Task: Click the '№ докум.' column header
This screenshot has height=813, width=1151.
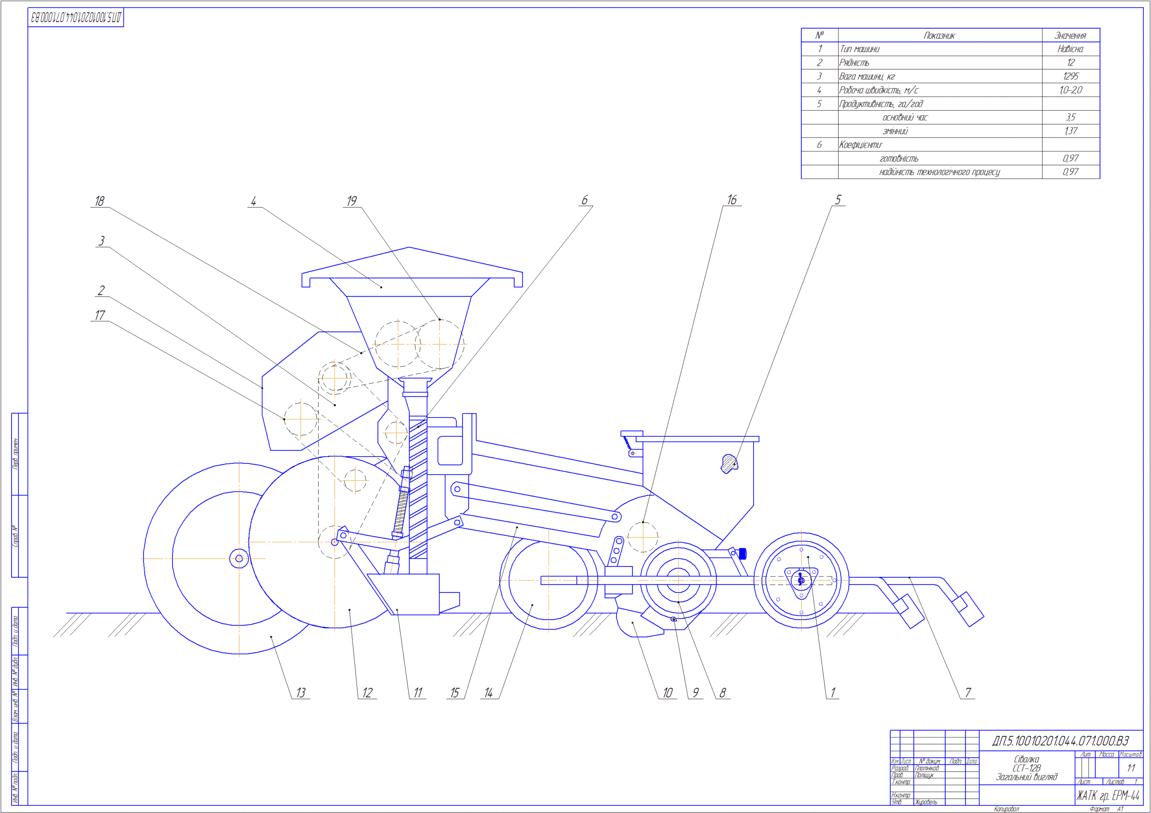Action: pos(929,761)
